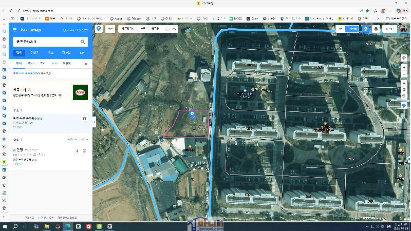Collapse the side panel with arrow handle
This screenshot has height=231, width=411.
point(94,122)
